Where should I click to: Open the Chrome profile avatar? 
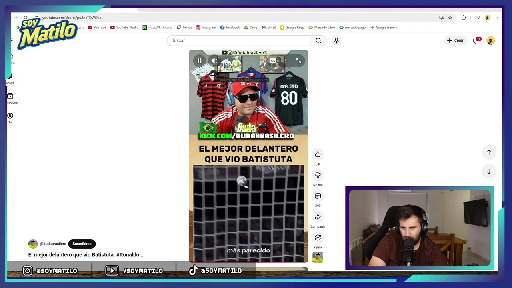click(487, 18)
